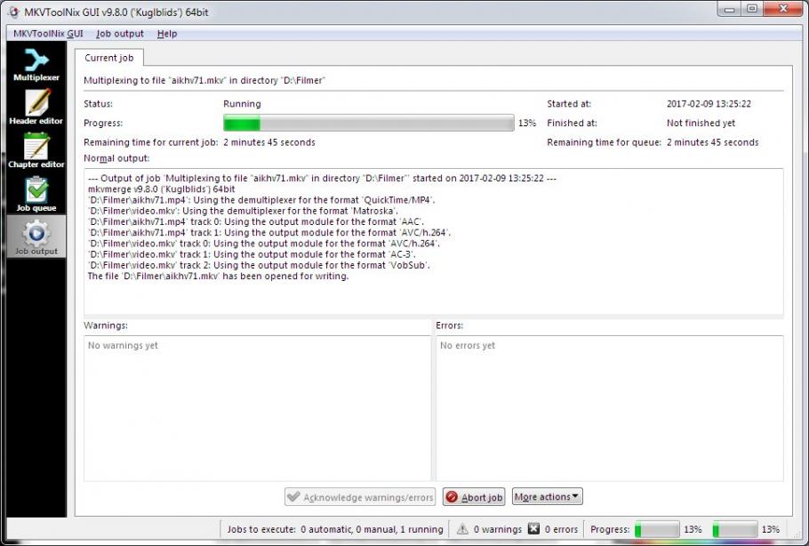The width and height of the screenshot is (809, 546).
Task: Open the Job queue view
Action: [x=36, y=194]
